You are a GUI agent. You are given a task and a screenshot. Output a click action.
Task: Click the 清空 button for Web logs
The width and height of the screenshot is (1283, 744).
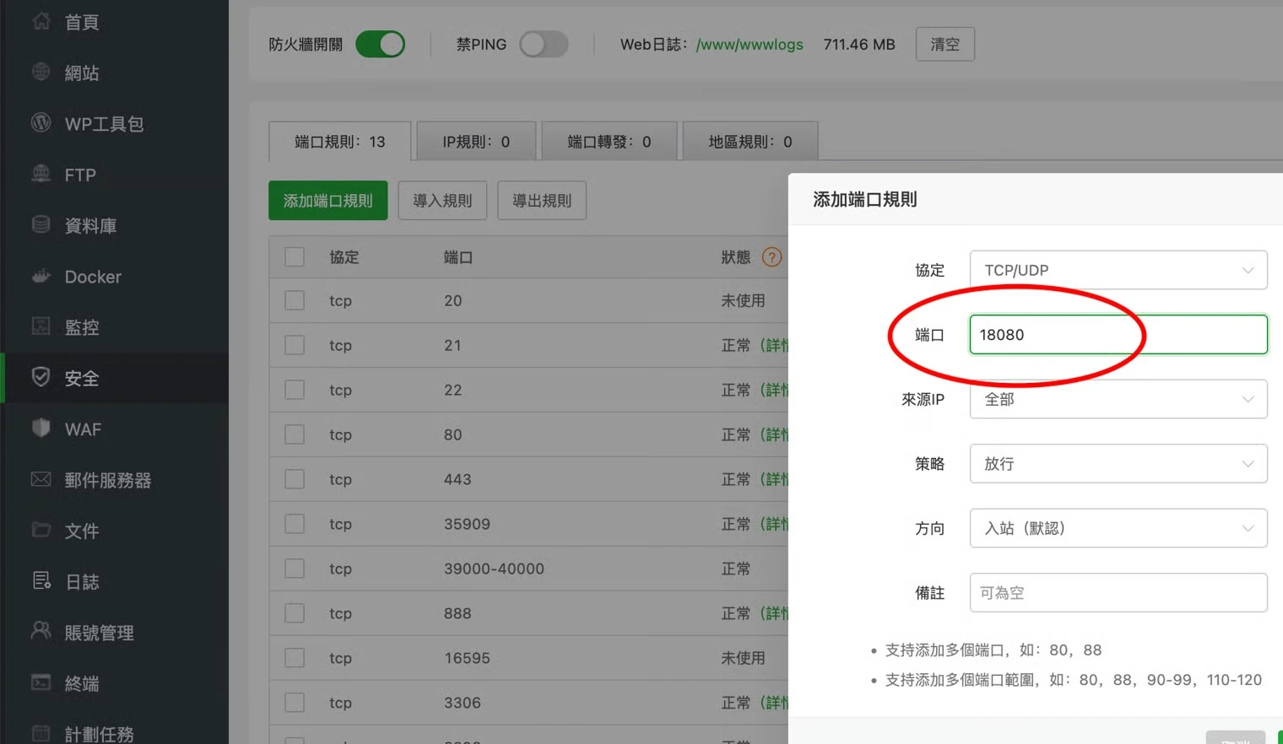coord(945,45)
